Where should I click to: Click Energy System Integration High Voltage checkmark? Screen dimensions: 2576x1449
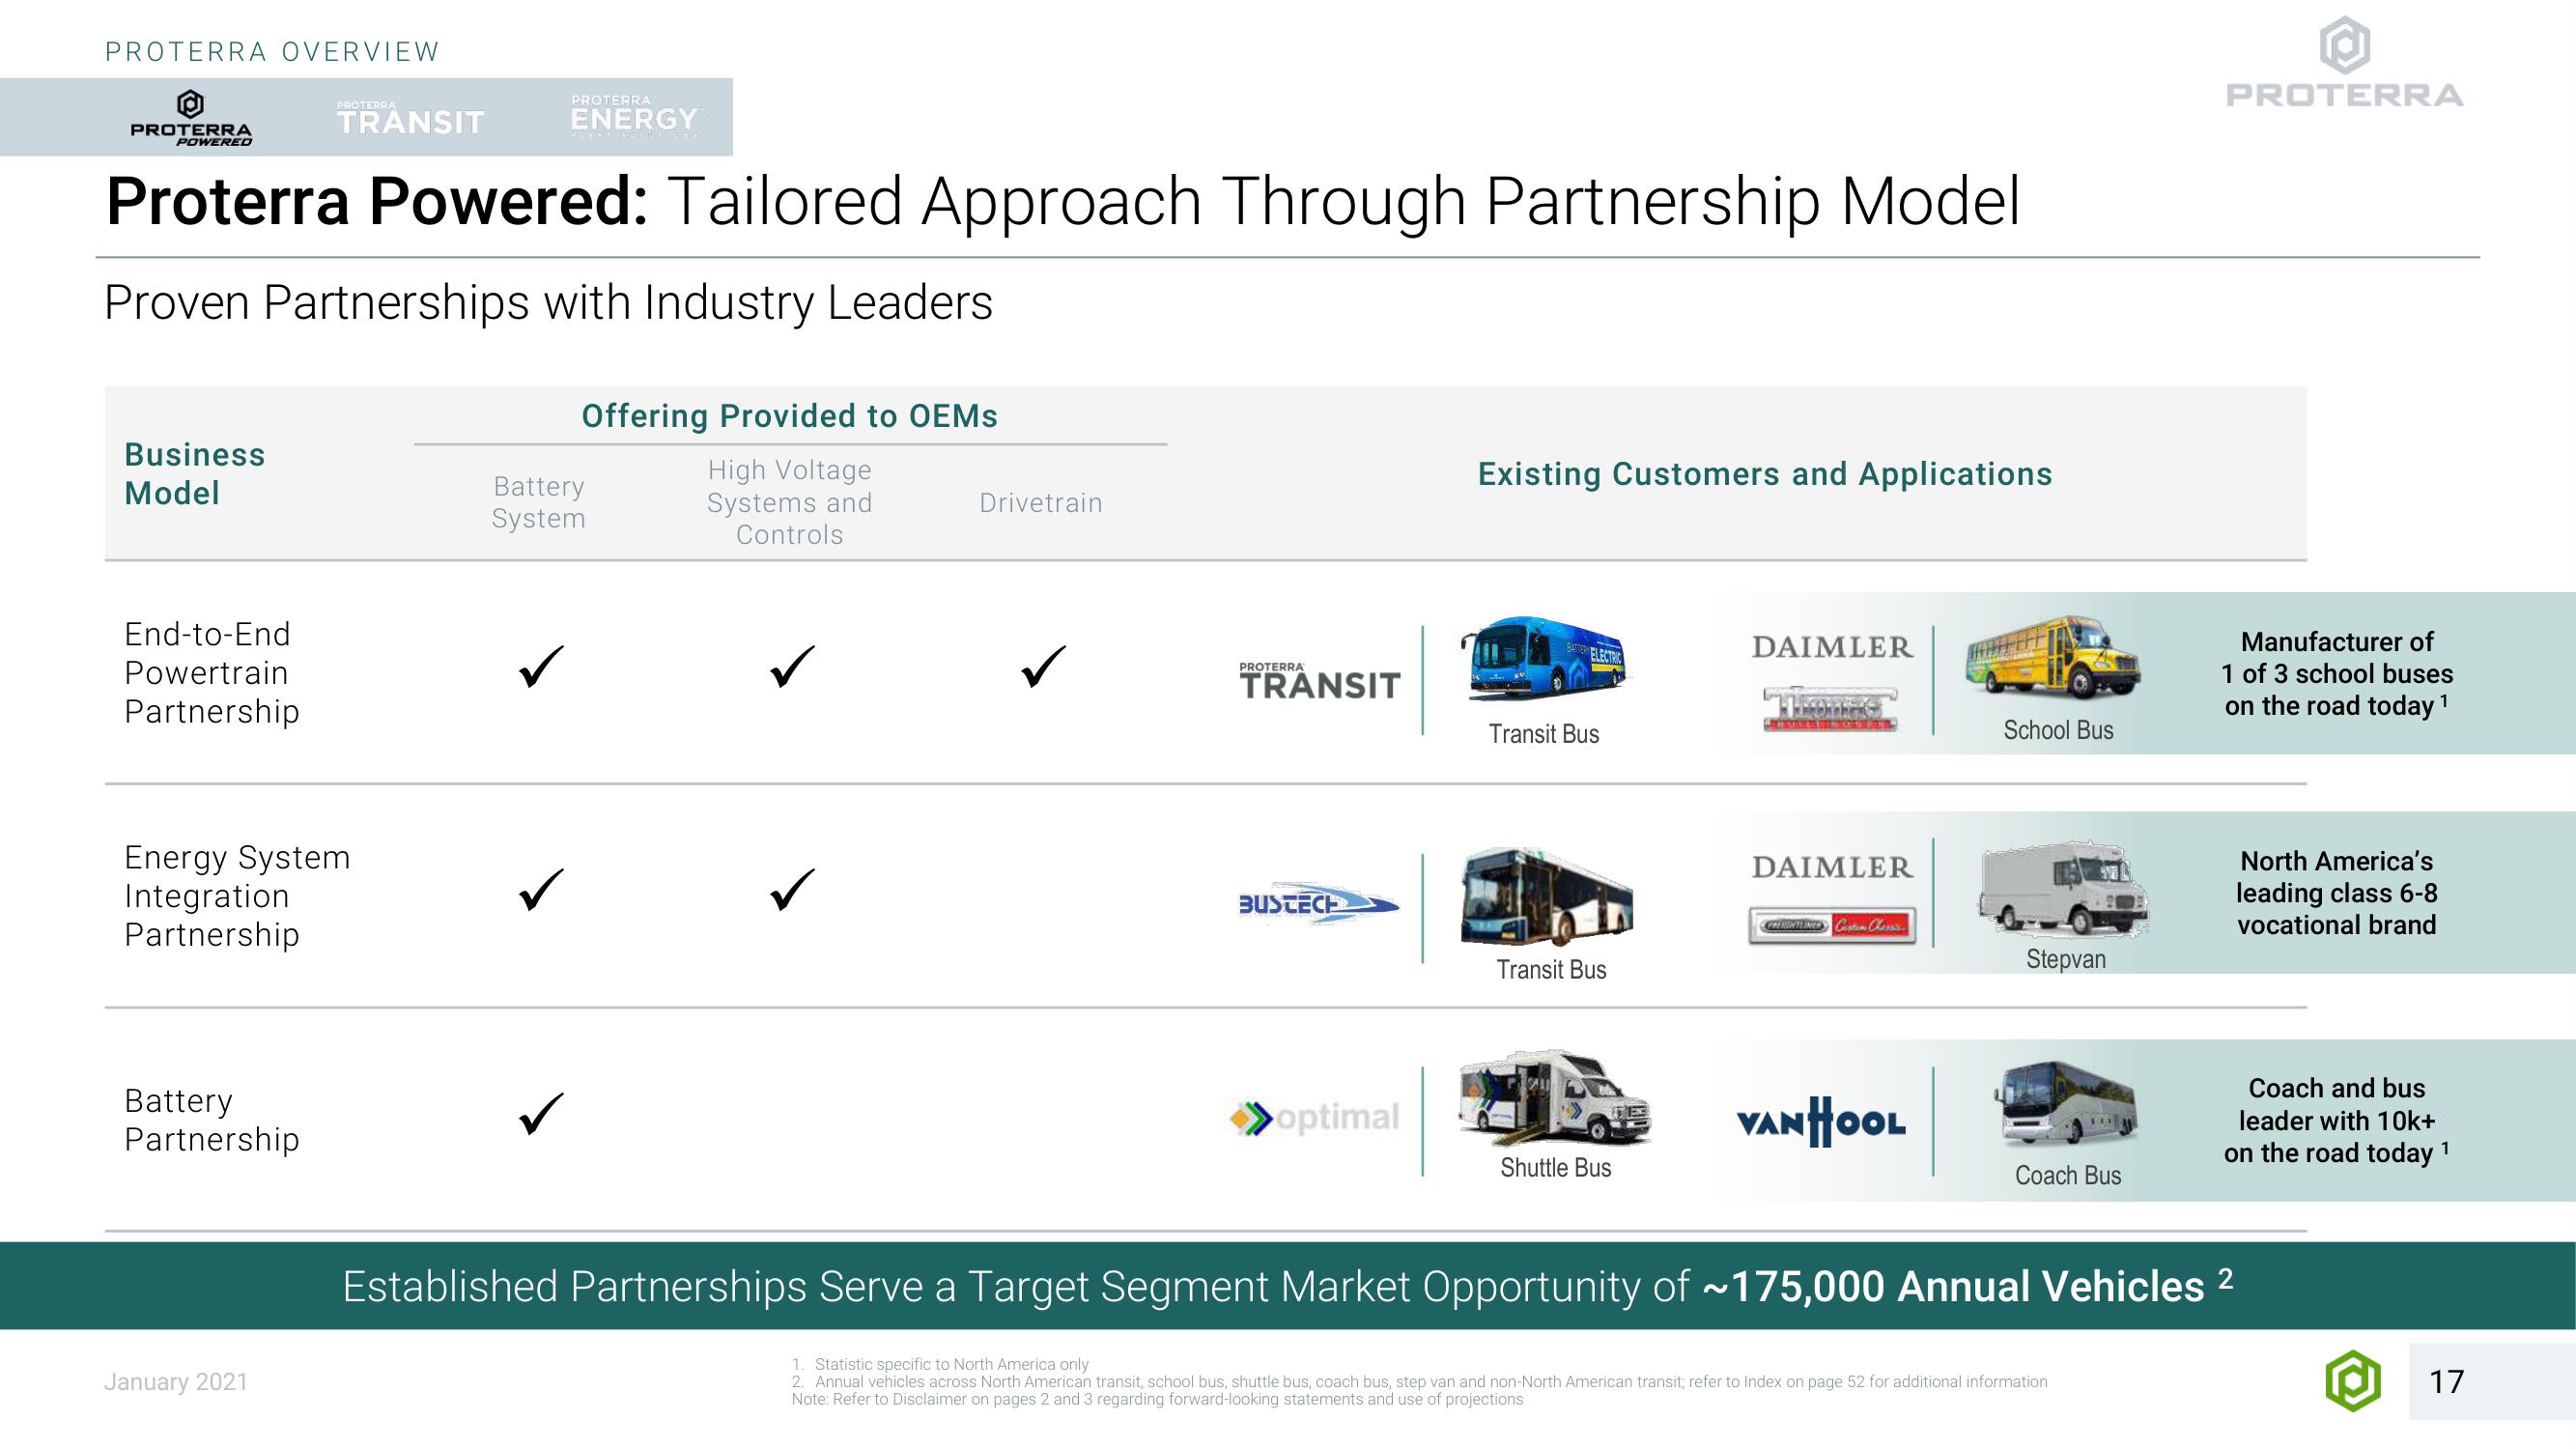tap(792, 889)
